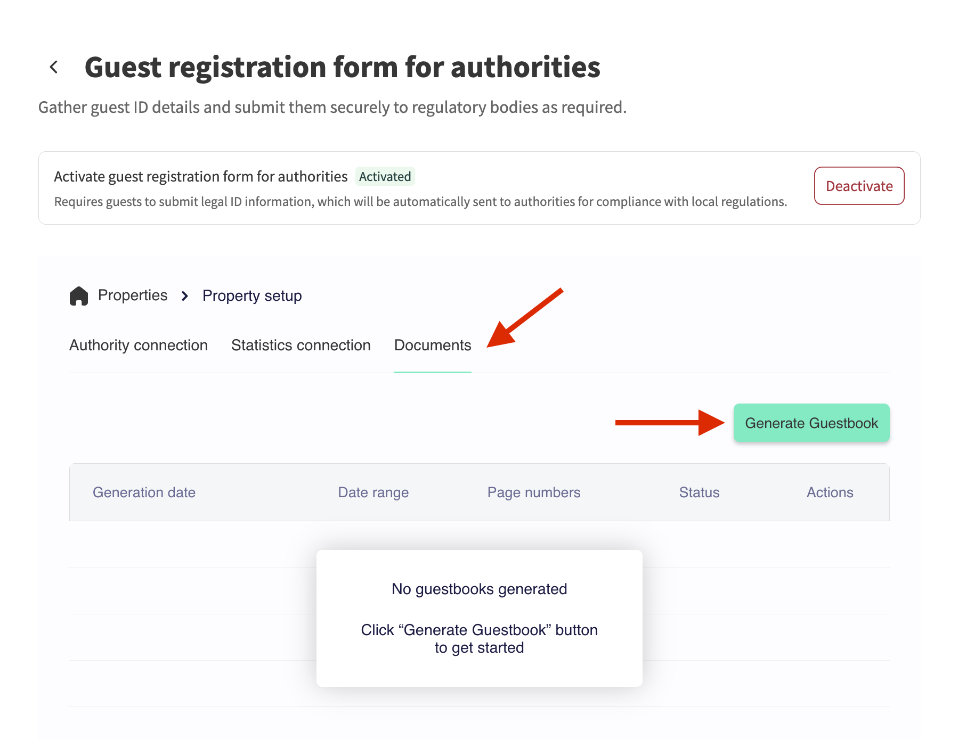Click the house icon in the breadcrumb
Screen dimensions: 958x740
click(79, 296)
